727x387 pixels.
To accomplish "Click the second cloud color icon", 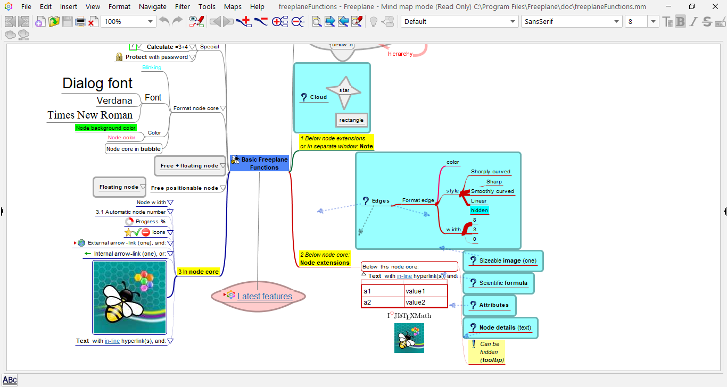I will coord(23,35).
